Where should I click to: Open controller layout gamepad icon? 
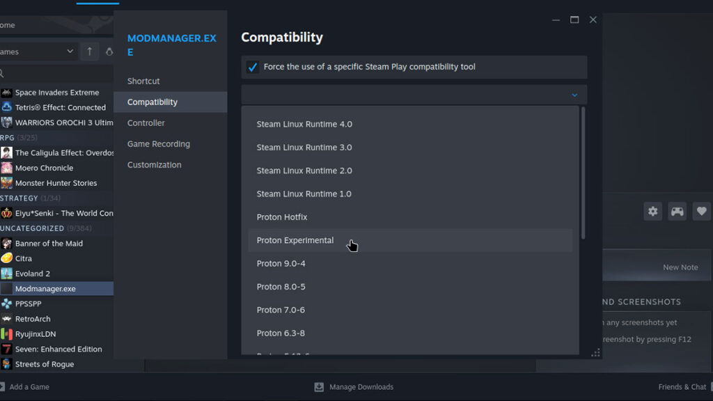[677, 211]
